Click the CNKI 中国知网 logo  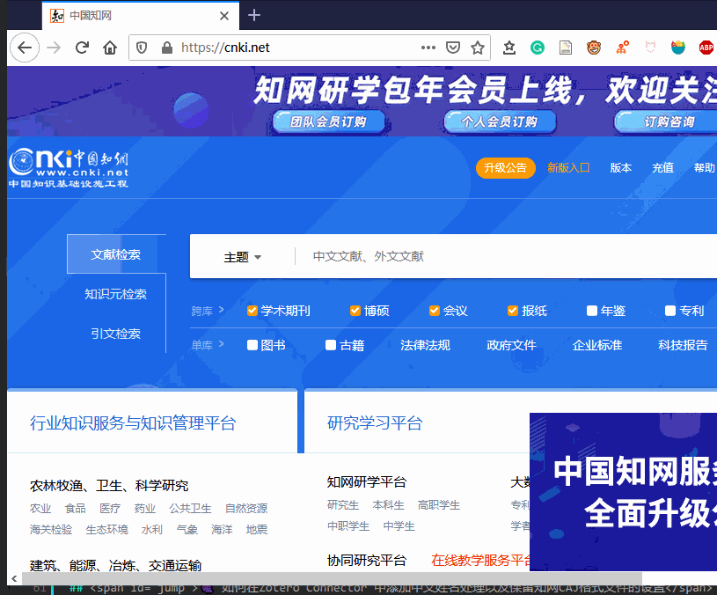click(69, 167)
